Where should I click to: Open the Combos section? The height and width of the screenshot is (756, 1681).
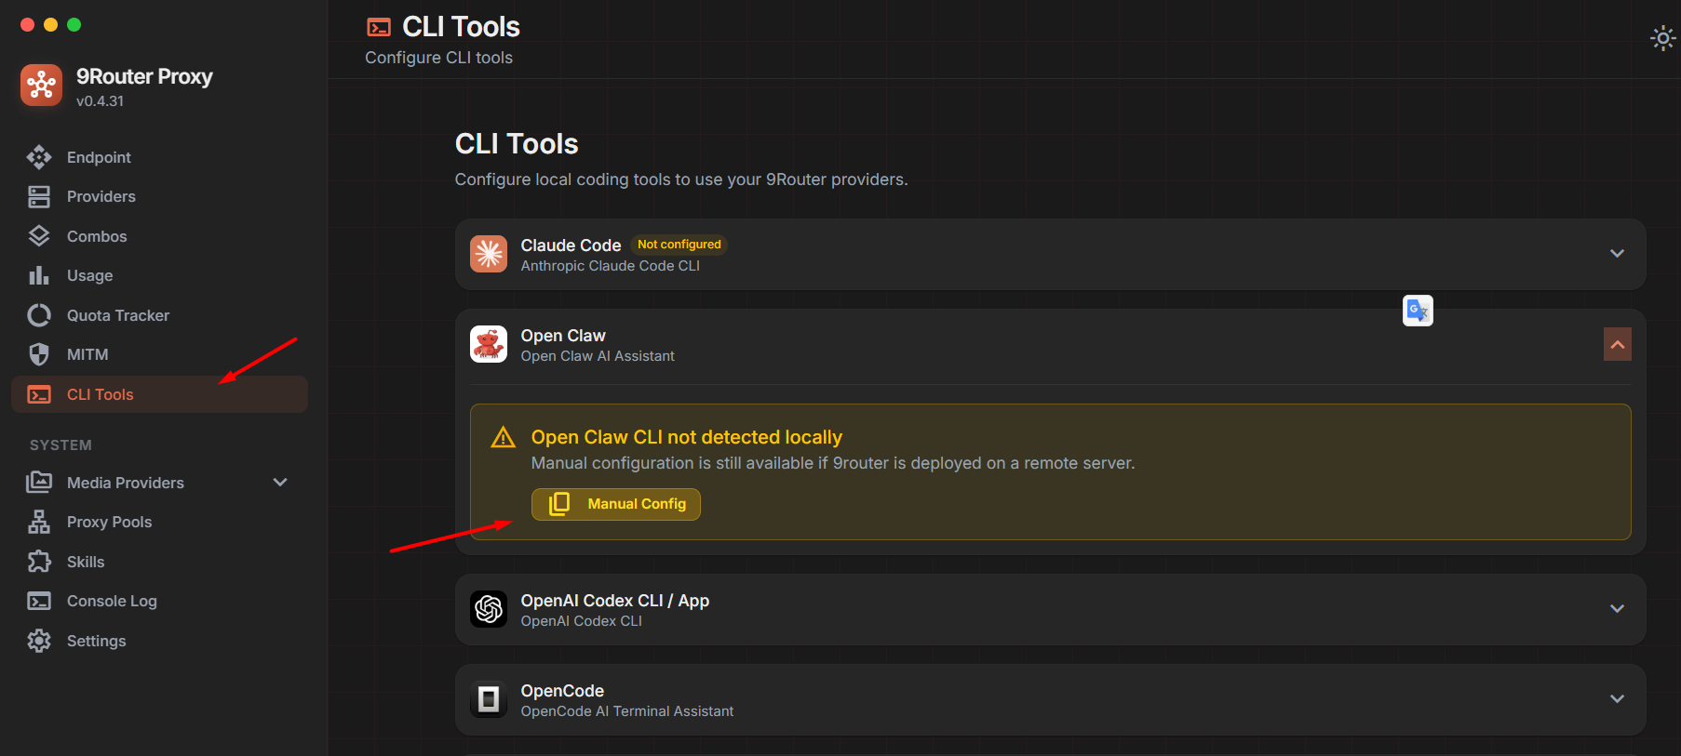point(159,236)
